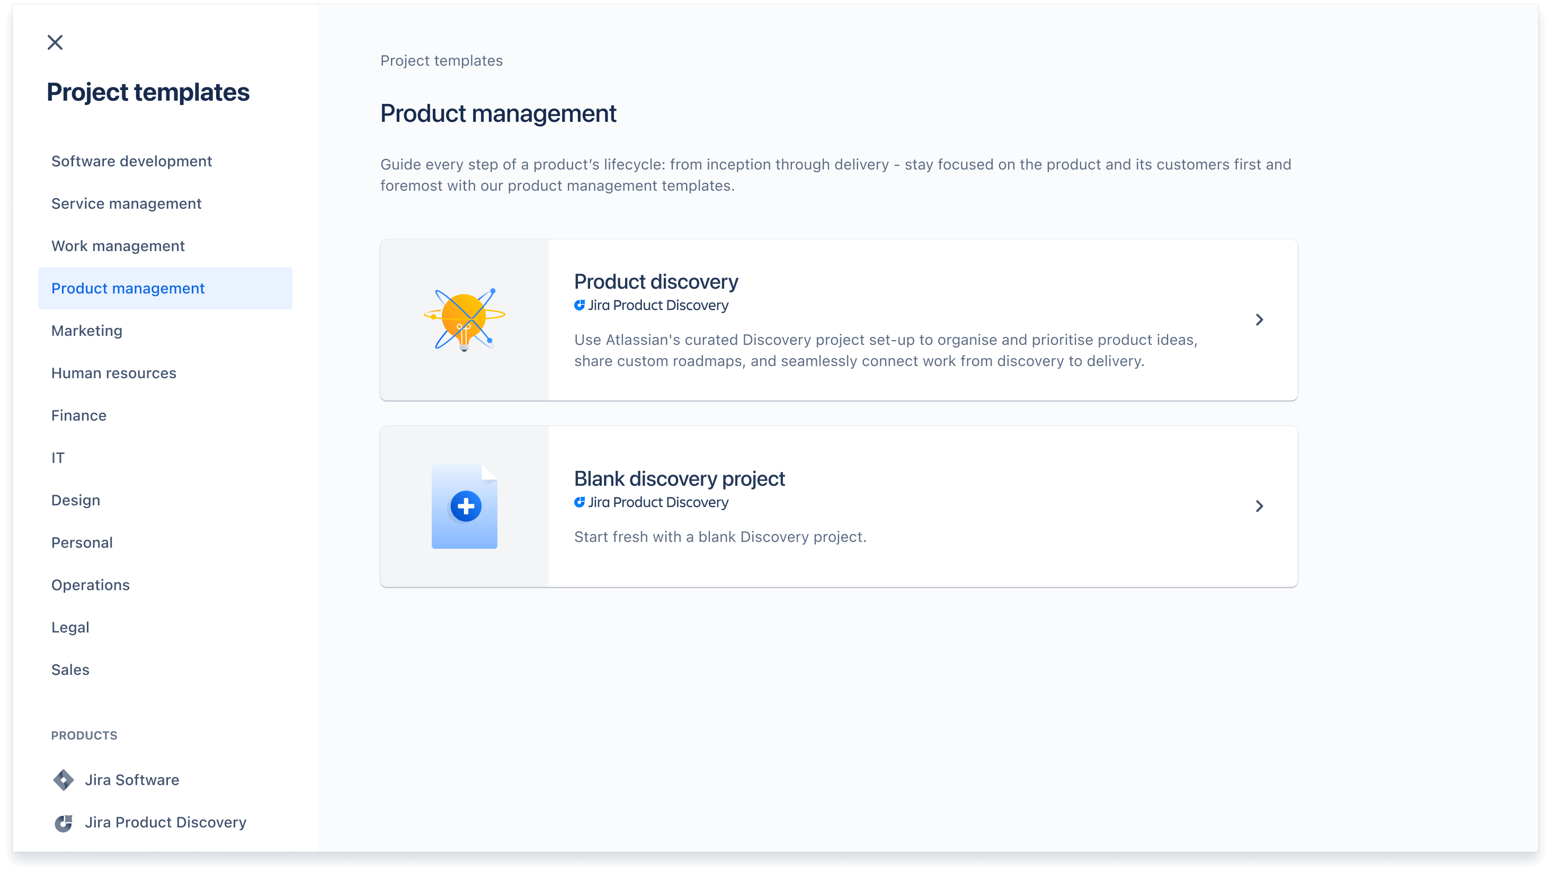Click the Jira Software diamond icon
Viewport: 1551px width, 873px height.
point(63,779)
